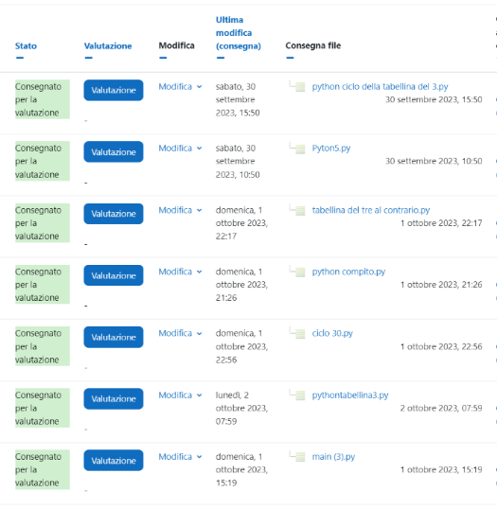Click file icon beside tabellina del tre al contrario.py

tap(300, 211)
